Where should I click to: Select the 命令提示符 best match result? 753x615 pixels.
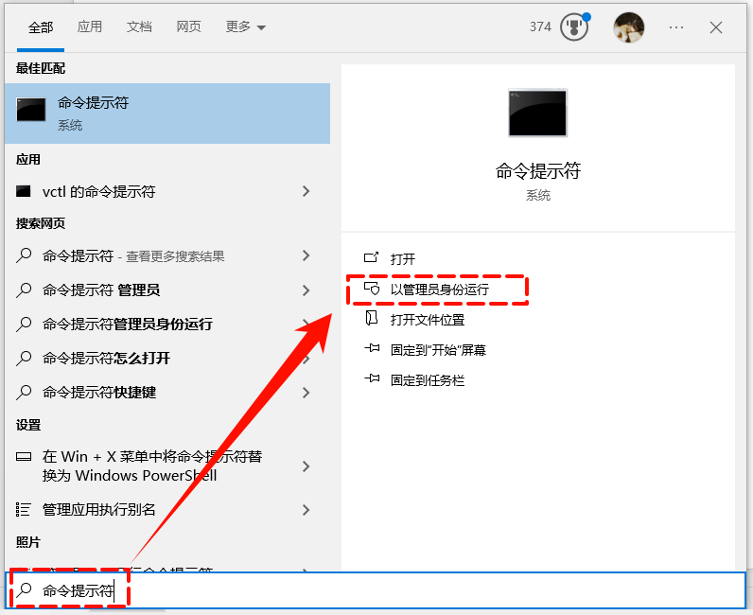[167, 114]
